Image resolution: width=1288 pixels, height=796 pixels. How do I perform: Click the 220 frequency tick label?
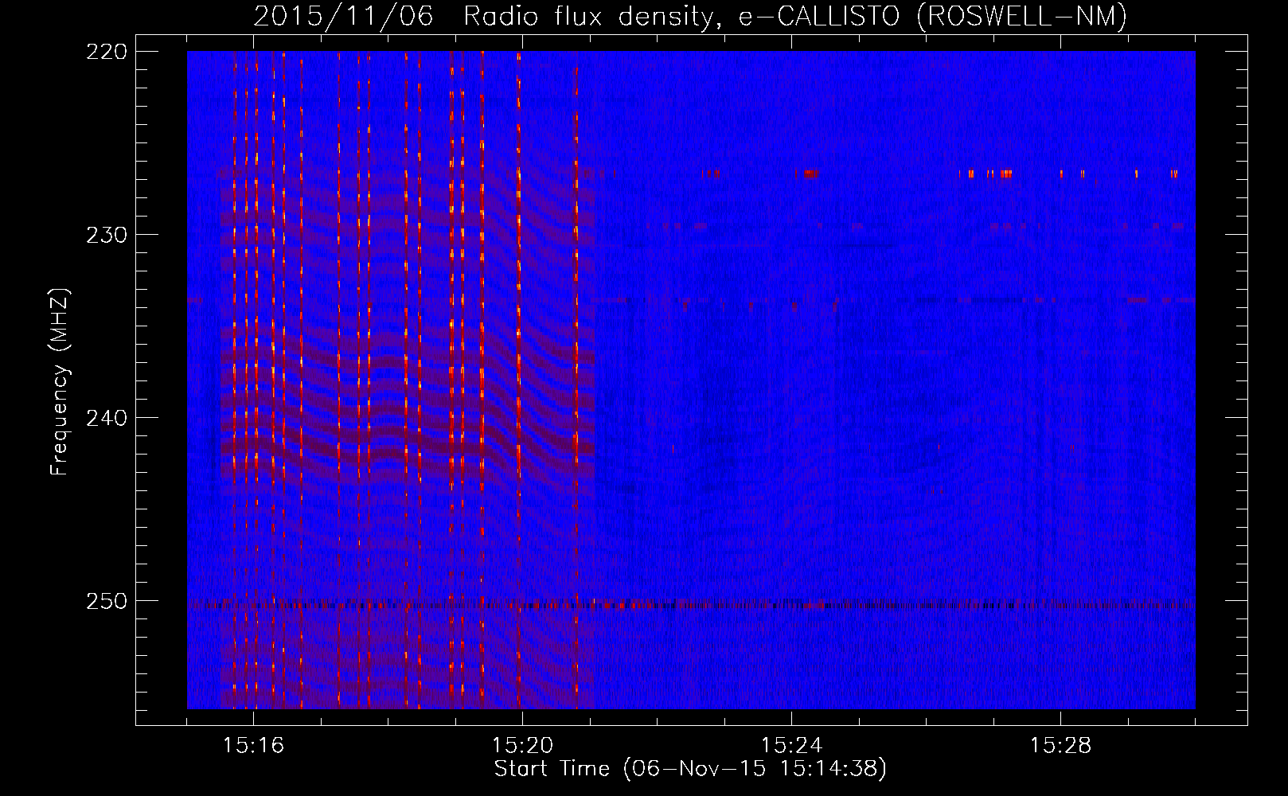(x=106, y=52)
